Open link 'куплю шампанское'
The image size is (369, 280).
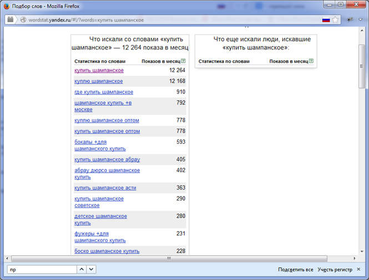[99, 81]
